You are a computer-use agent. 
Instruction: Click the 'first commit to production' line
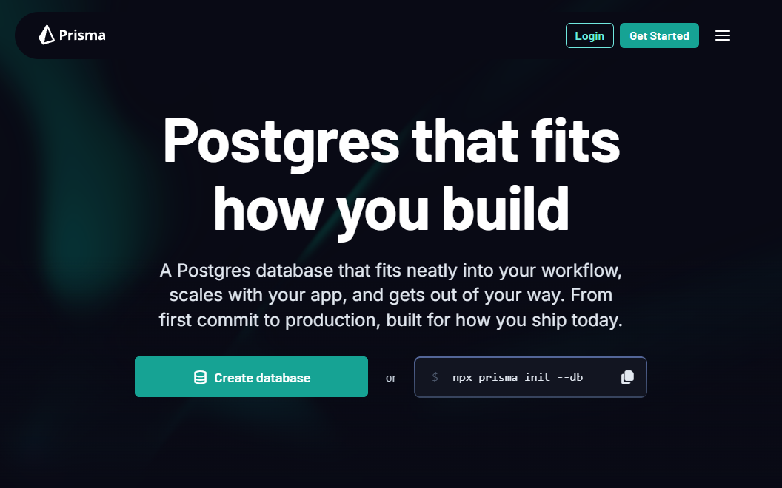coord(390,319)
